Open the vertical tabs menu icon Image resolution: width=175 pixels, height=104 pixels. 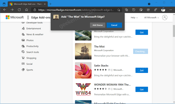(x=4, y=4)
